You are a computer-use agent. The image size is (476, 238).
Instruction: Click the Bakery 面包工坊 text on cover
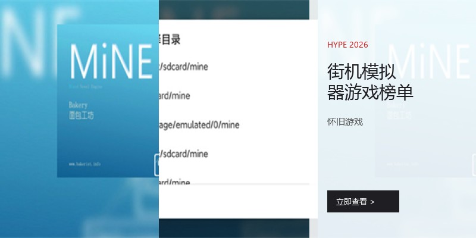pyautogui.click(x=82, y=110)
